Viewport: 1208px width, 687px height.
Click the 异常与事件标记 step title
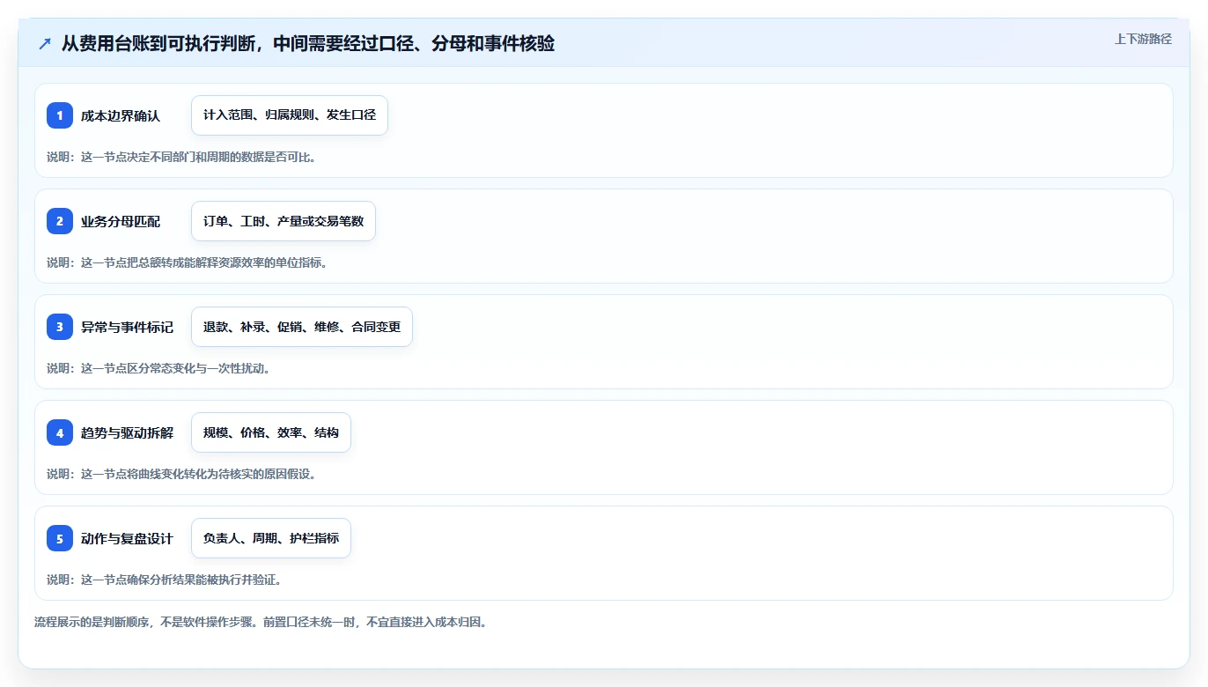point(128,327)
